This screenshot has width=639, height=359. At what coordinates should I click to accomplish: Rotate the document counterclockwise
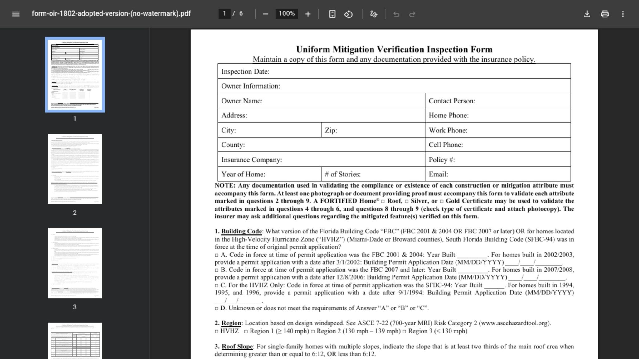coord(349,14)
